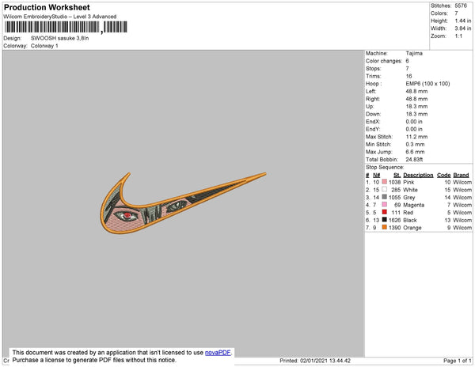The height and width of the screenshot is (367, 475).
Task: Click the Black thread color swatch
Action: pos(385,220)
